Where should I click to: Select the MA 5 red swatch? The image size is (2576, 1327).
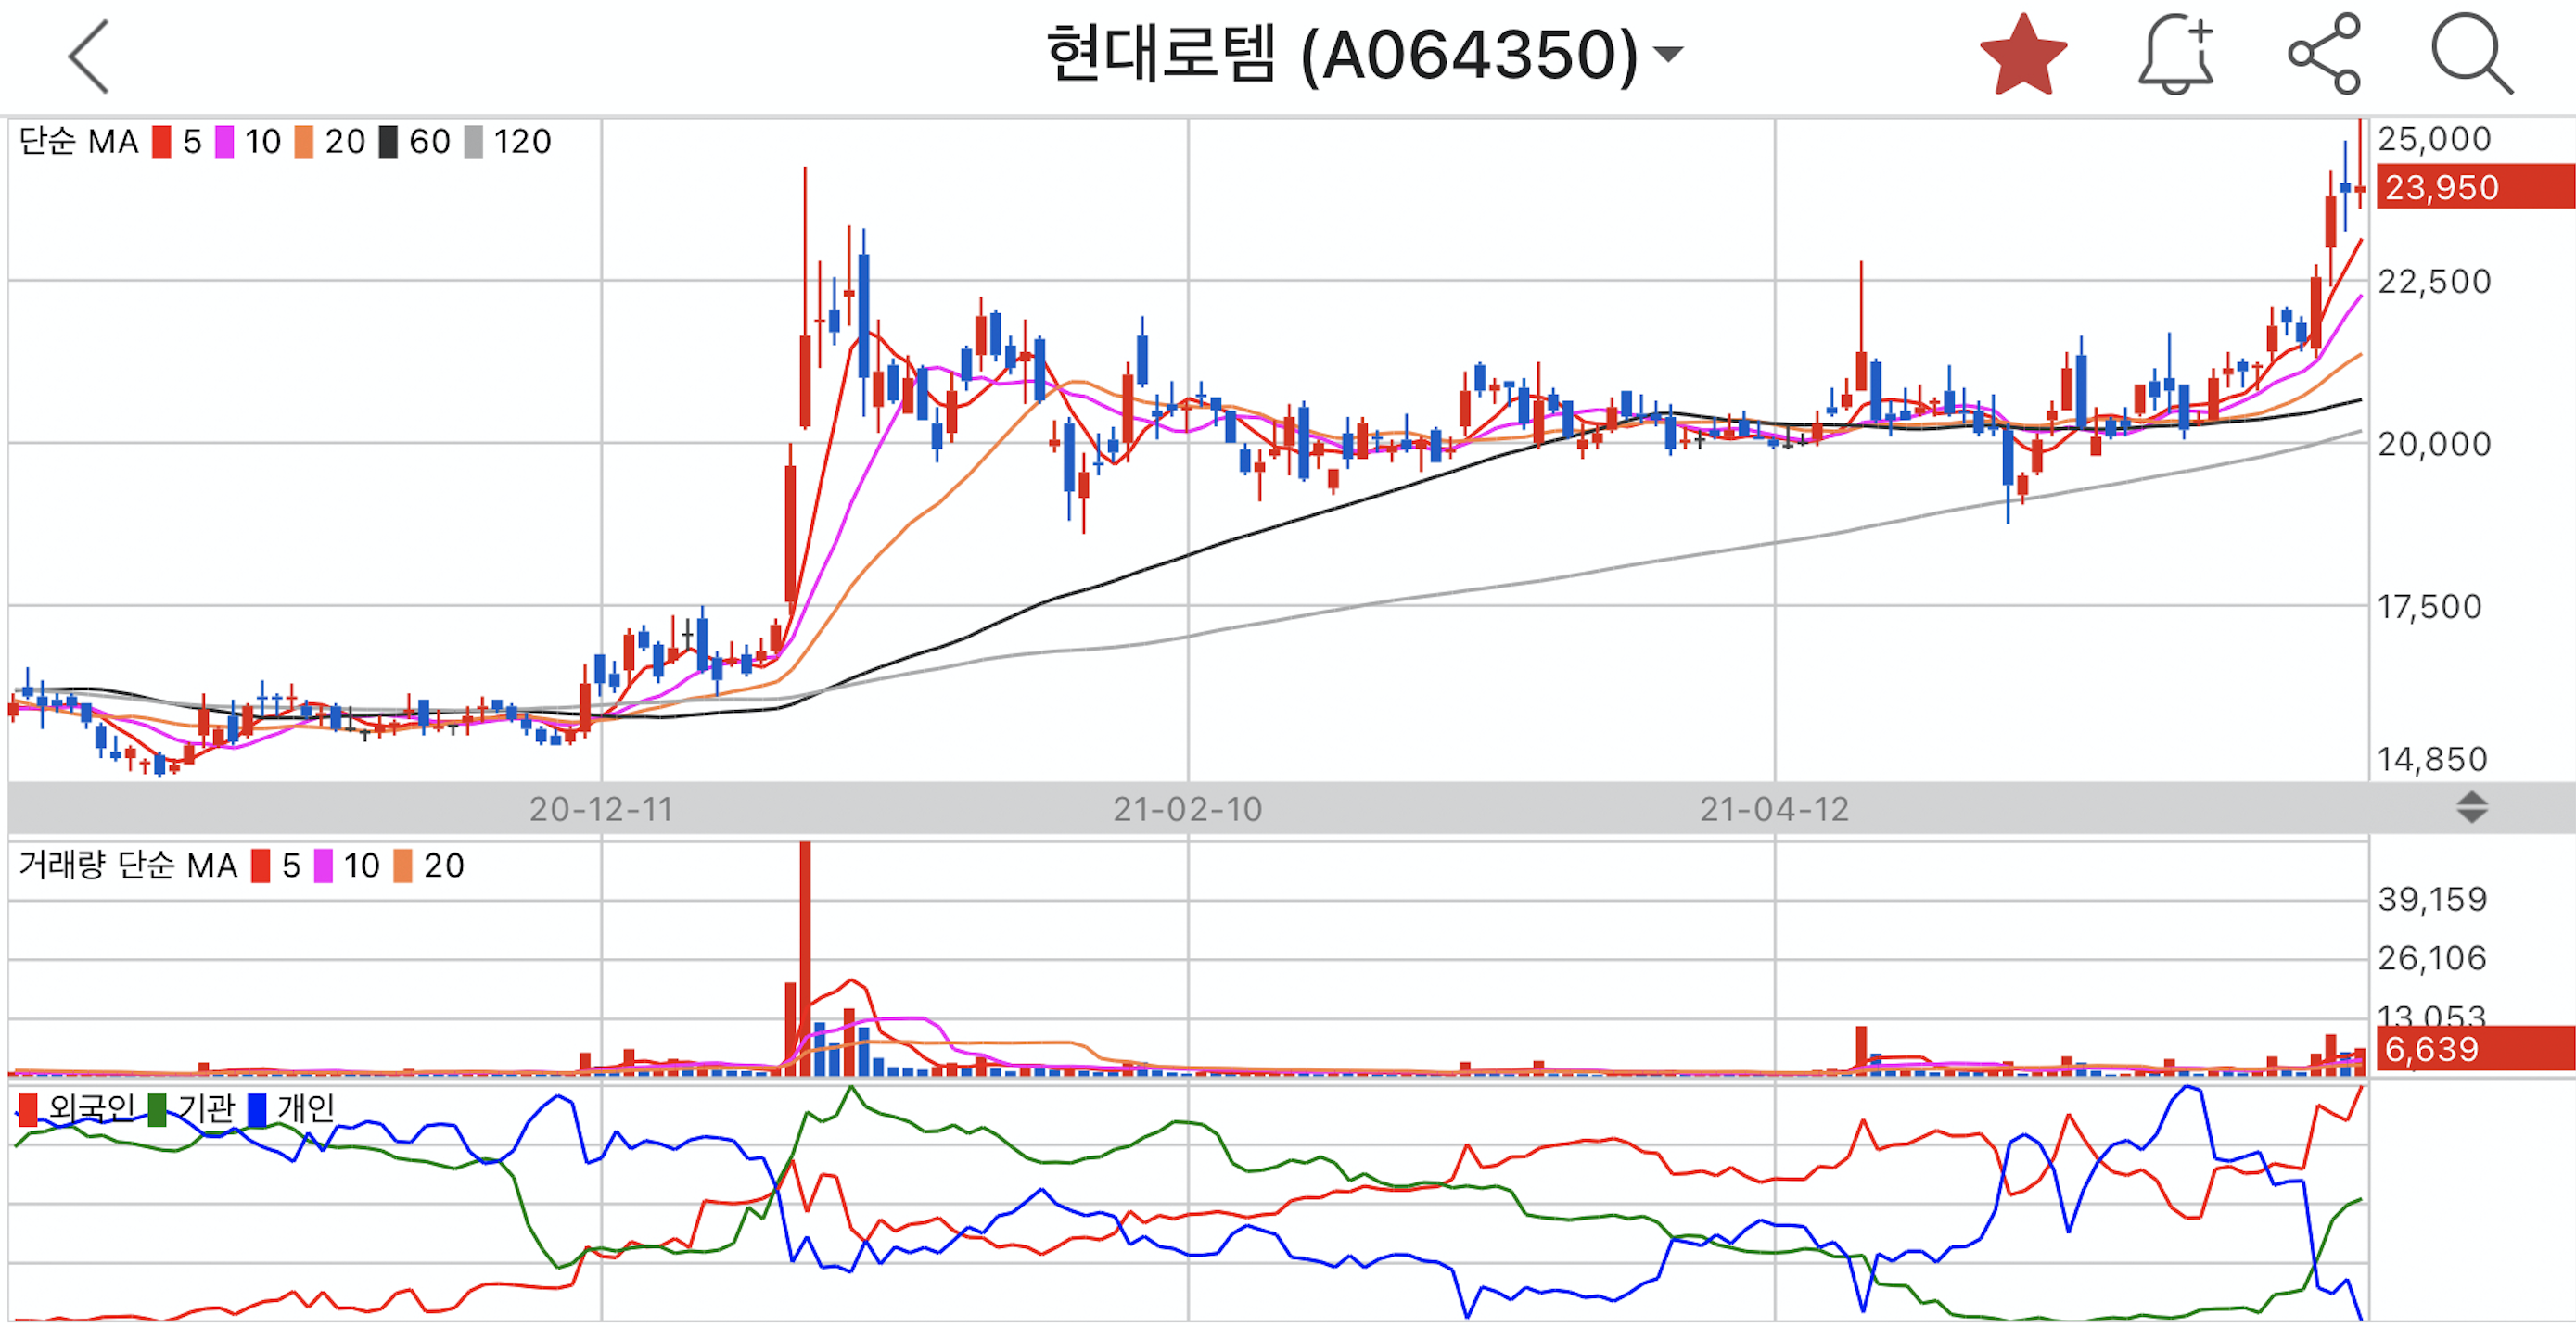[x=162, y=142]
